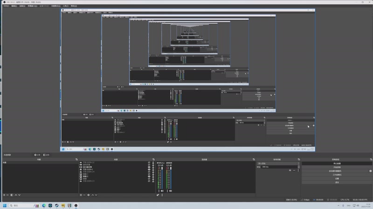Move scene up with the arrow icon
373x209 pixels.
tap(16, 195)
